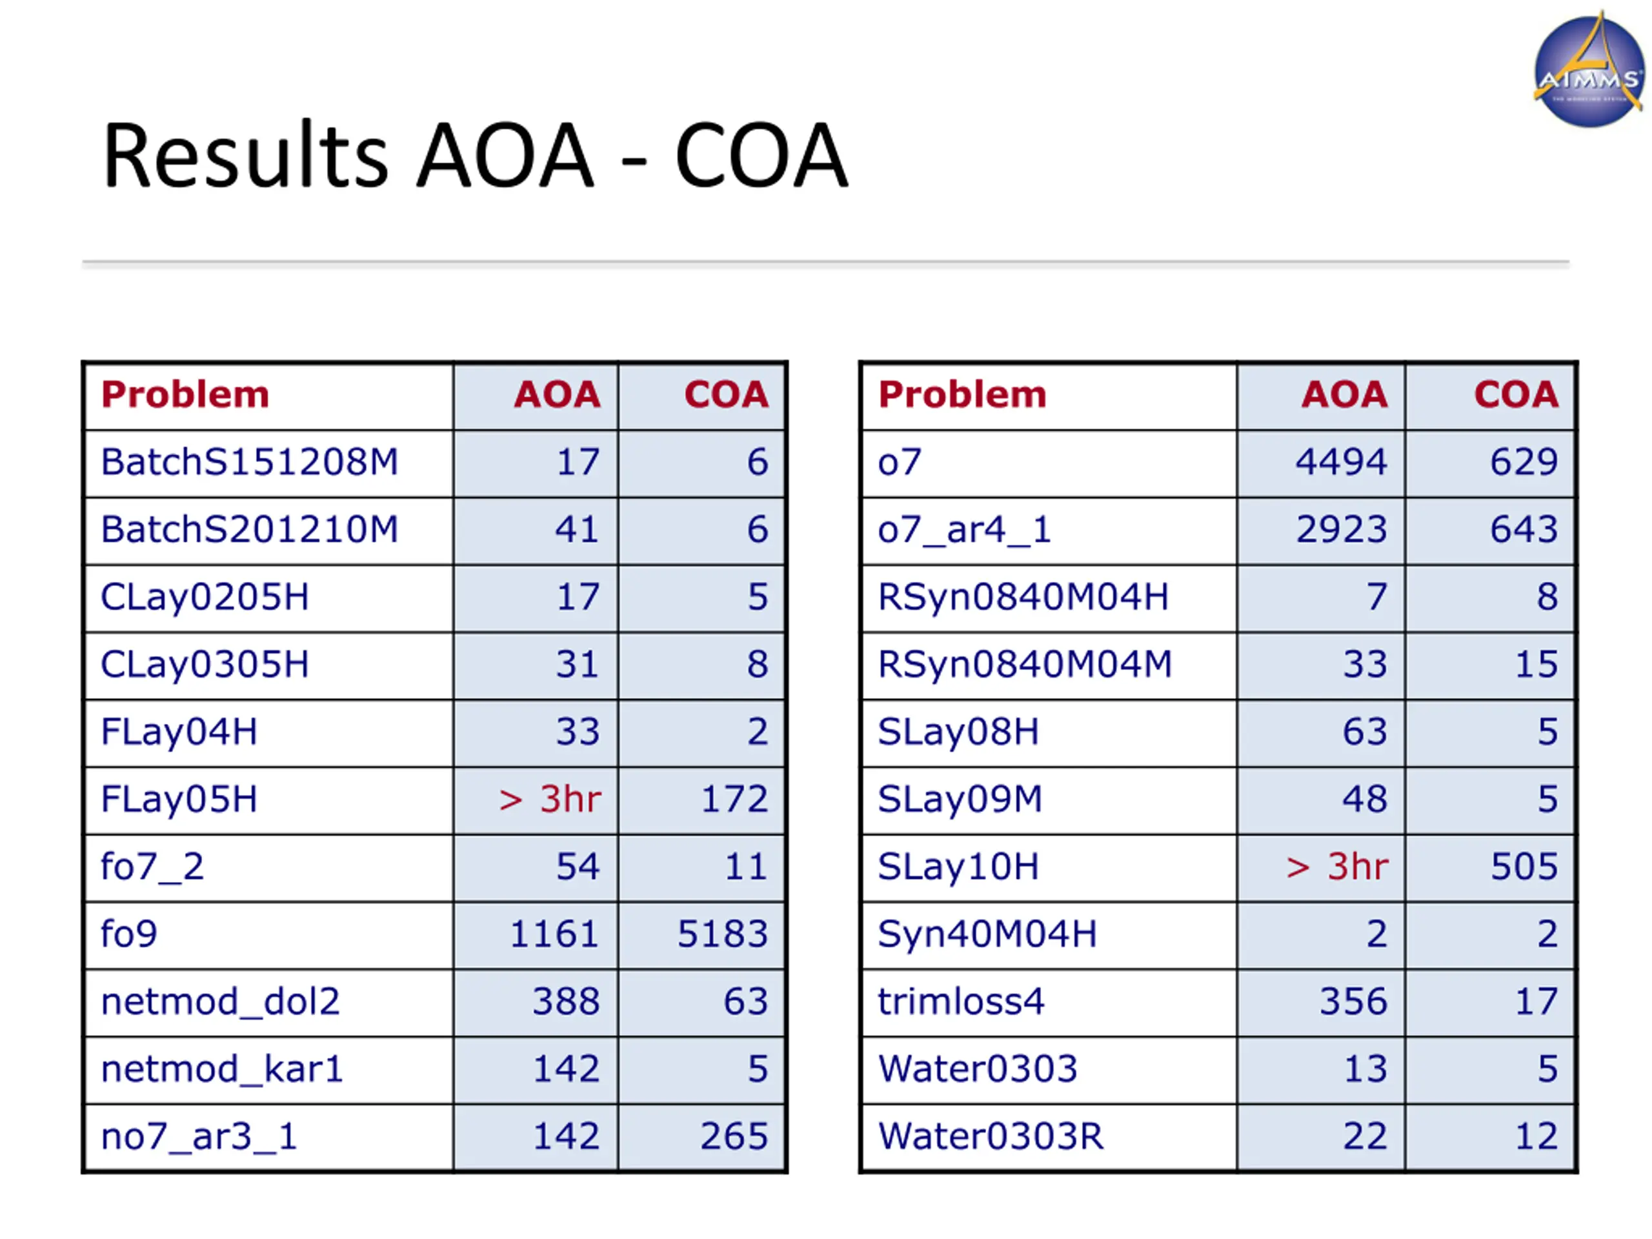Image resolution: width=1652 pixels, height=1239 pixels.
Task: Select the fo9 COA value 5183
Action: 722,934
